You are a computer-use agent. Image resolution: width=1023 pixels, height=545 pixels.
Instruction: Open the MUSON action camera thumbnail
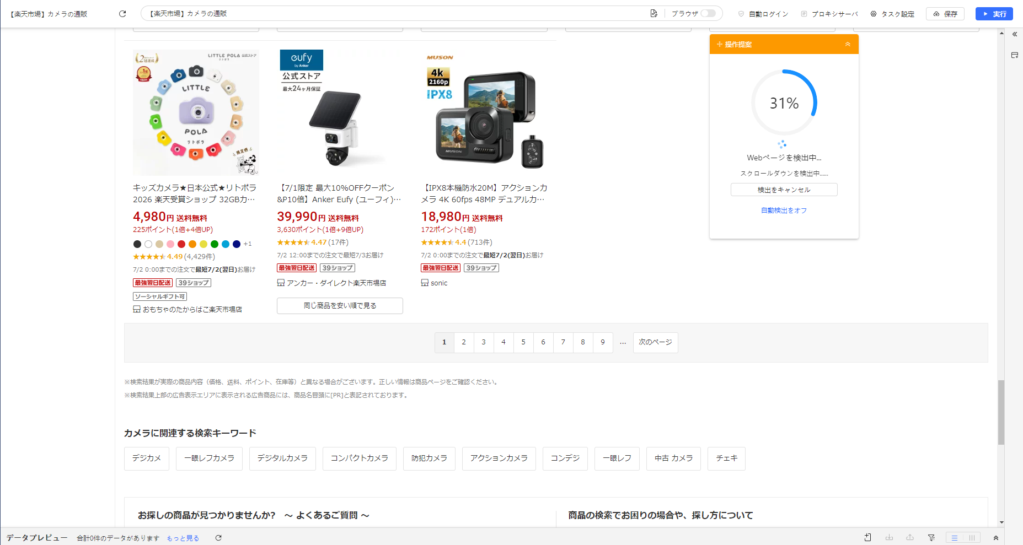click(484, 112)
